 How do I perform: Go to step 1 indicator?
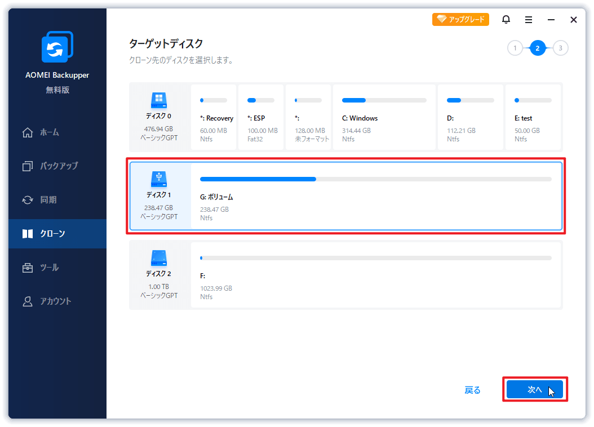(x=515, y=48)
